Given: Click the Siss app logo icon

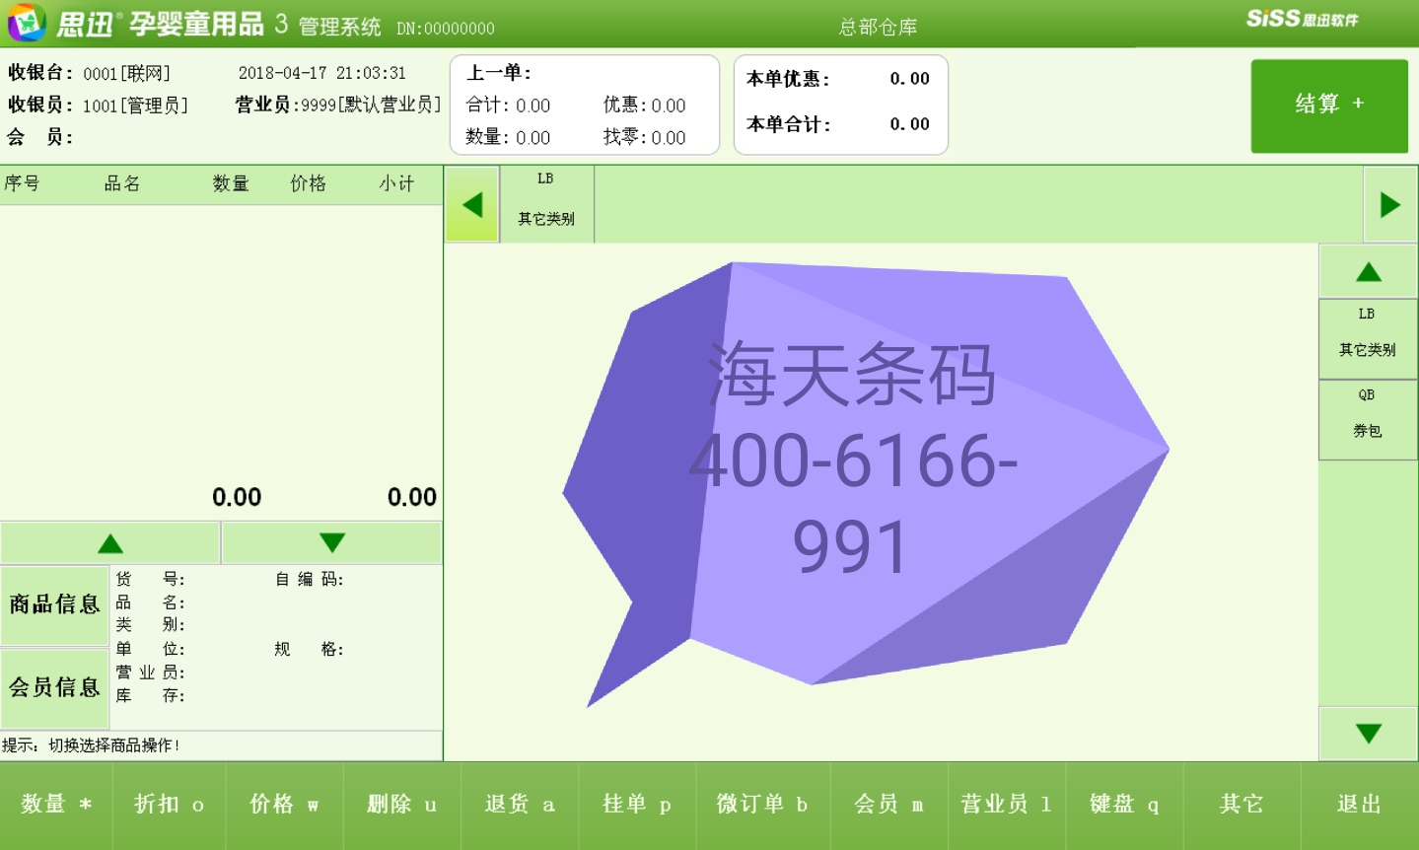Looking at the screenshot, I should pyautogui.click(x=27, y=23).
